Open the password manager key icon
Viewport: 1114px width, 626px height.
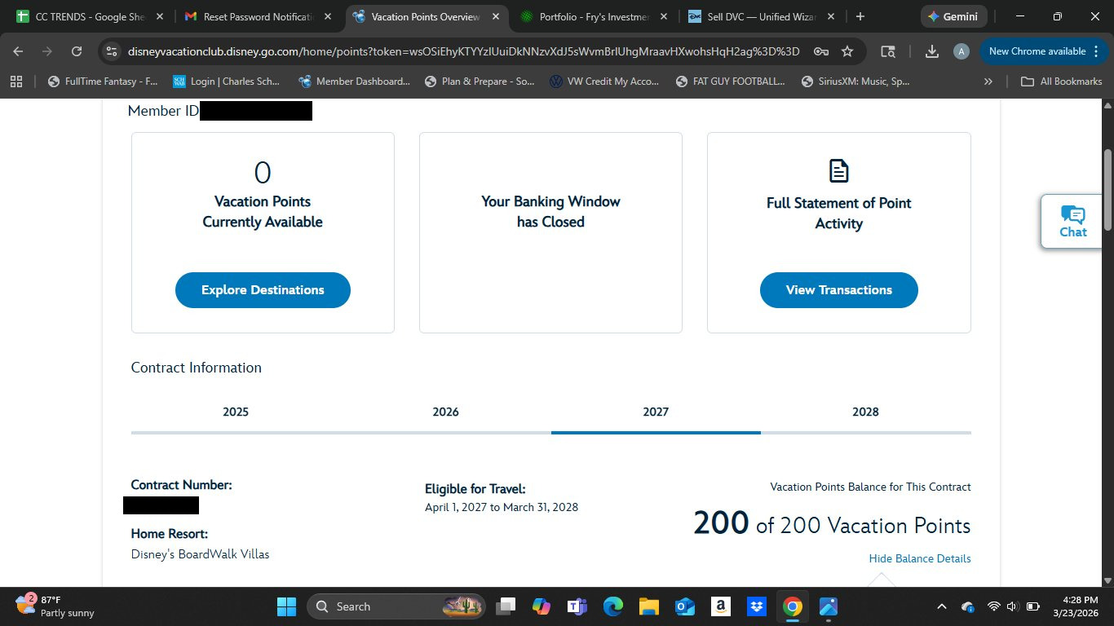click(821, 51)
